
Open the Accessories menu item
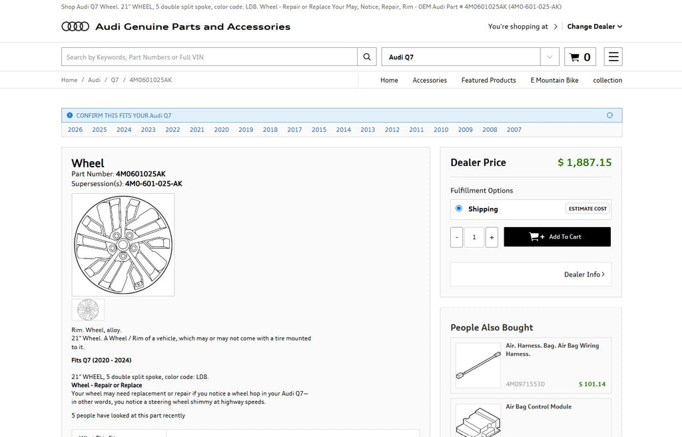[x=430, y=80]
